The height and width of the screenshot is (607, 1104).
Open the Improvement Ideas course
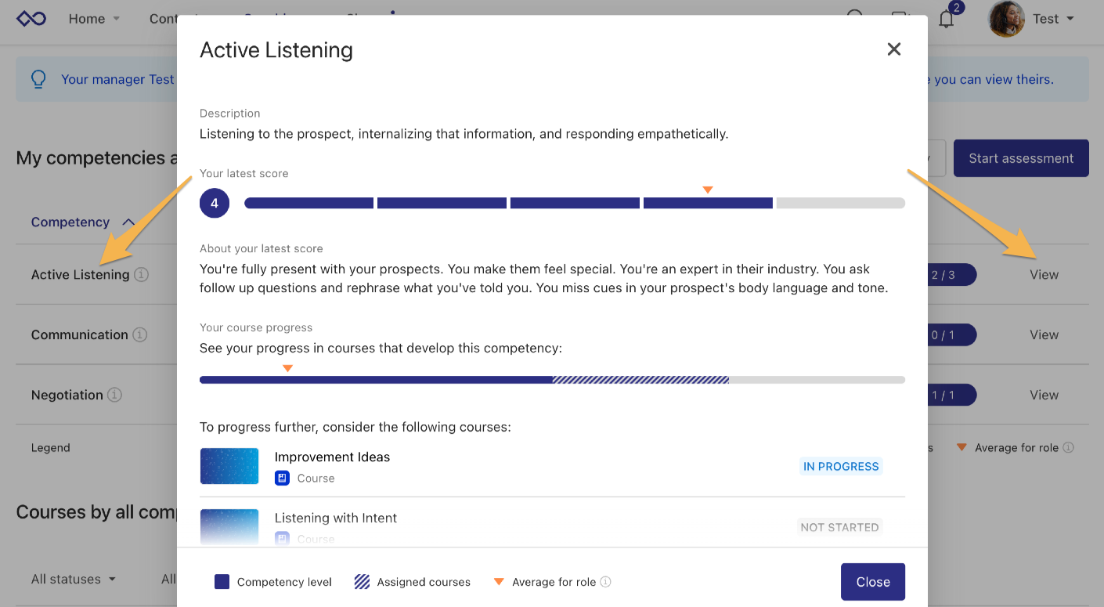332,457
